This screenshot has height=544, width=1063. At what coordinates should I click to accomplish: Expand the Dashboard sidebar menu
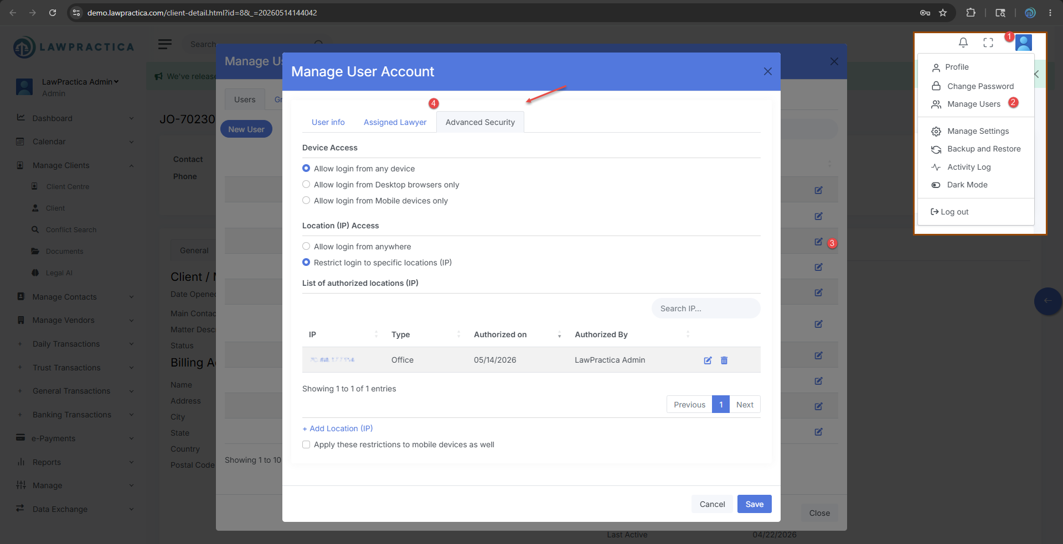131,118
